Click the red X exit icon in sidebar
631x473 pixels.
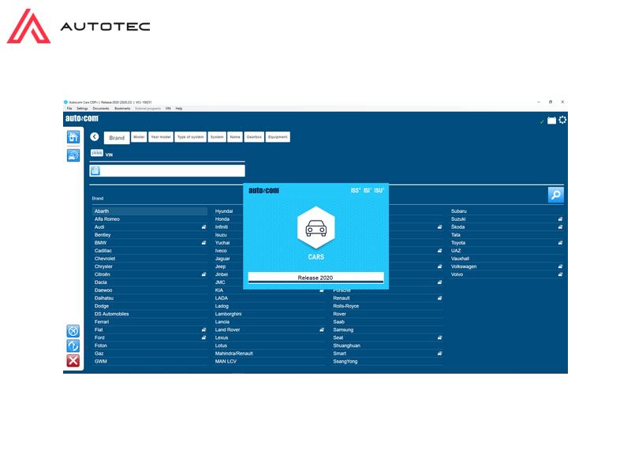(x=73, y=361)
